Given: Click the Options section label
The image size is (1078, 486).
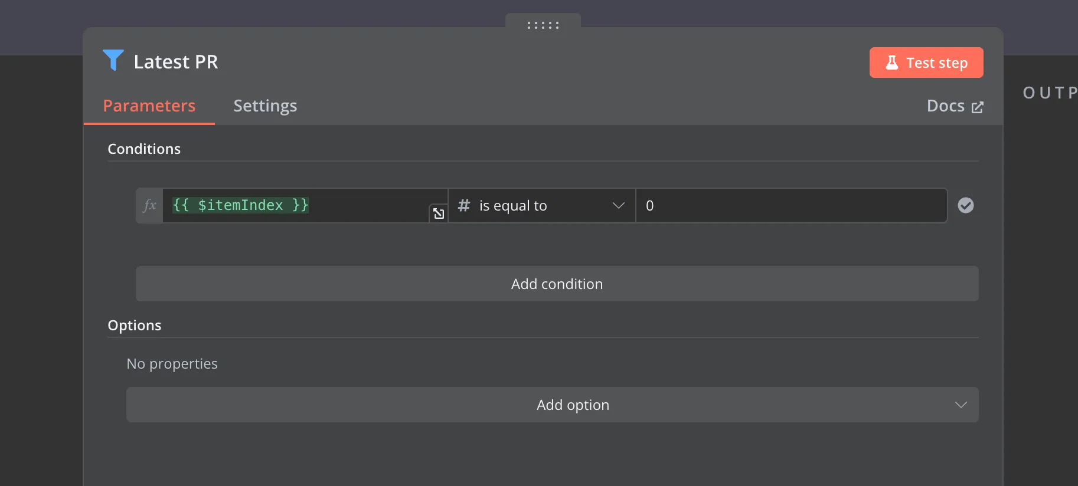Looking at the screenshot, I should [135, 326].
